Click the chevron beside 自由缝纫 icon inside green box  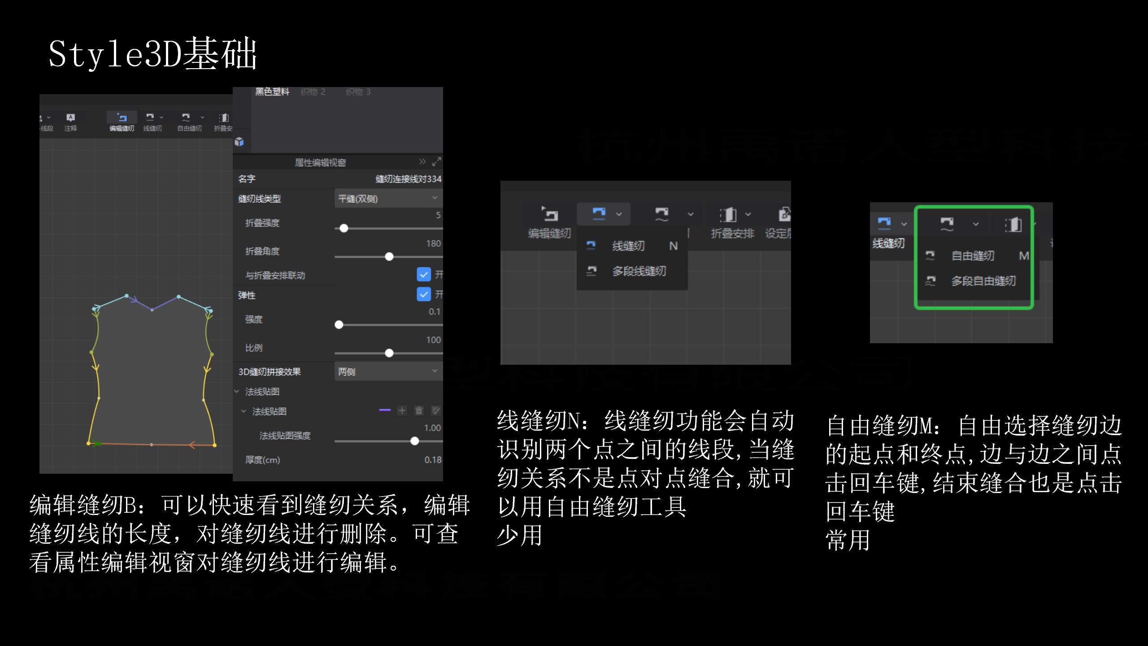coord(976,224)
